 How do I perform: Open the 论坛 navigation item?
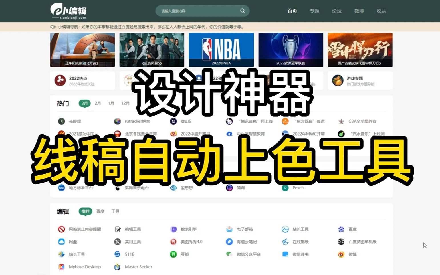[336, 11]
